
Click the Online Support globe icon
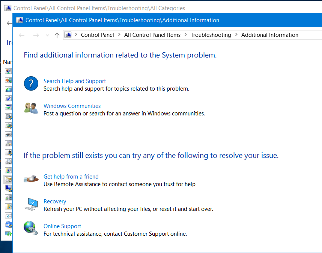31,228
